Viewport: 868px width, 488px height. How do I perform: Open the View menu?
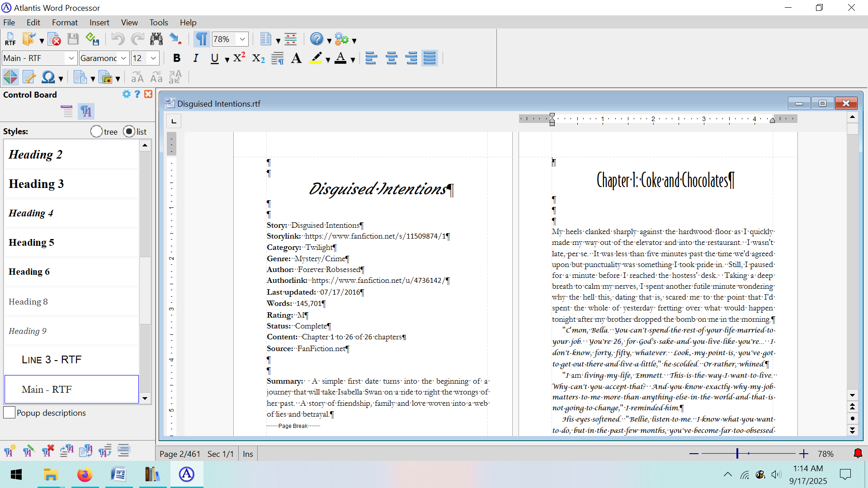tap(129, 22)
